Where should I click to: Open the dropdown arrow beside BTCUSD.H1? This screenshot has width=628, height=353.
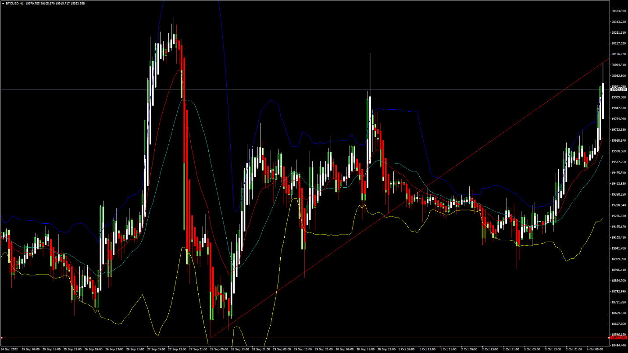click(3, 3)
